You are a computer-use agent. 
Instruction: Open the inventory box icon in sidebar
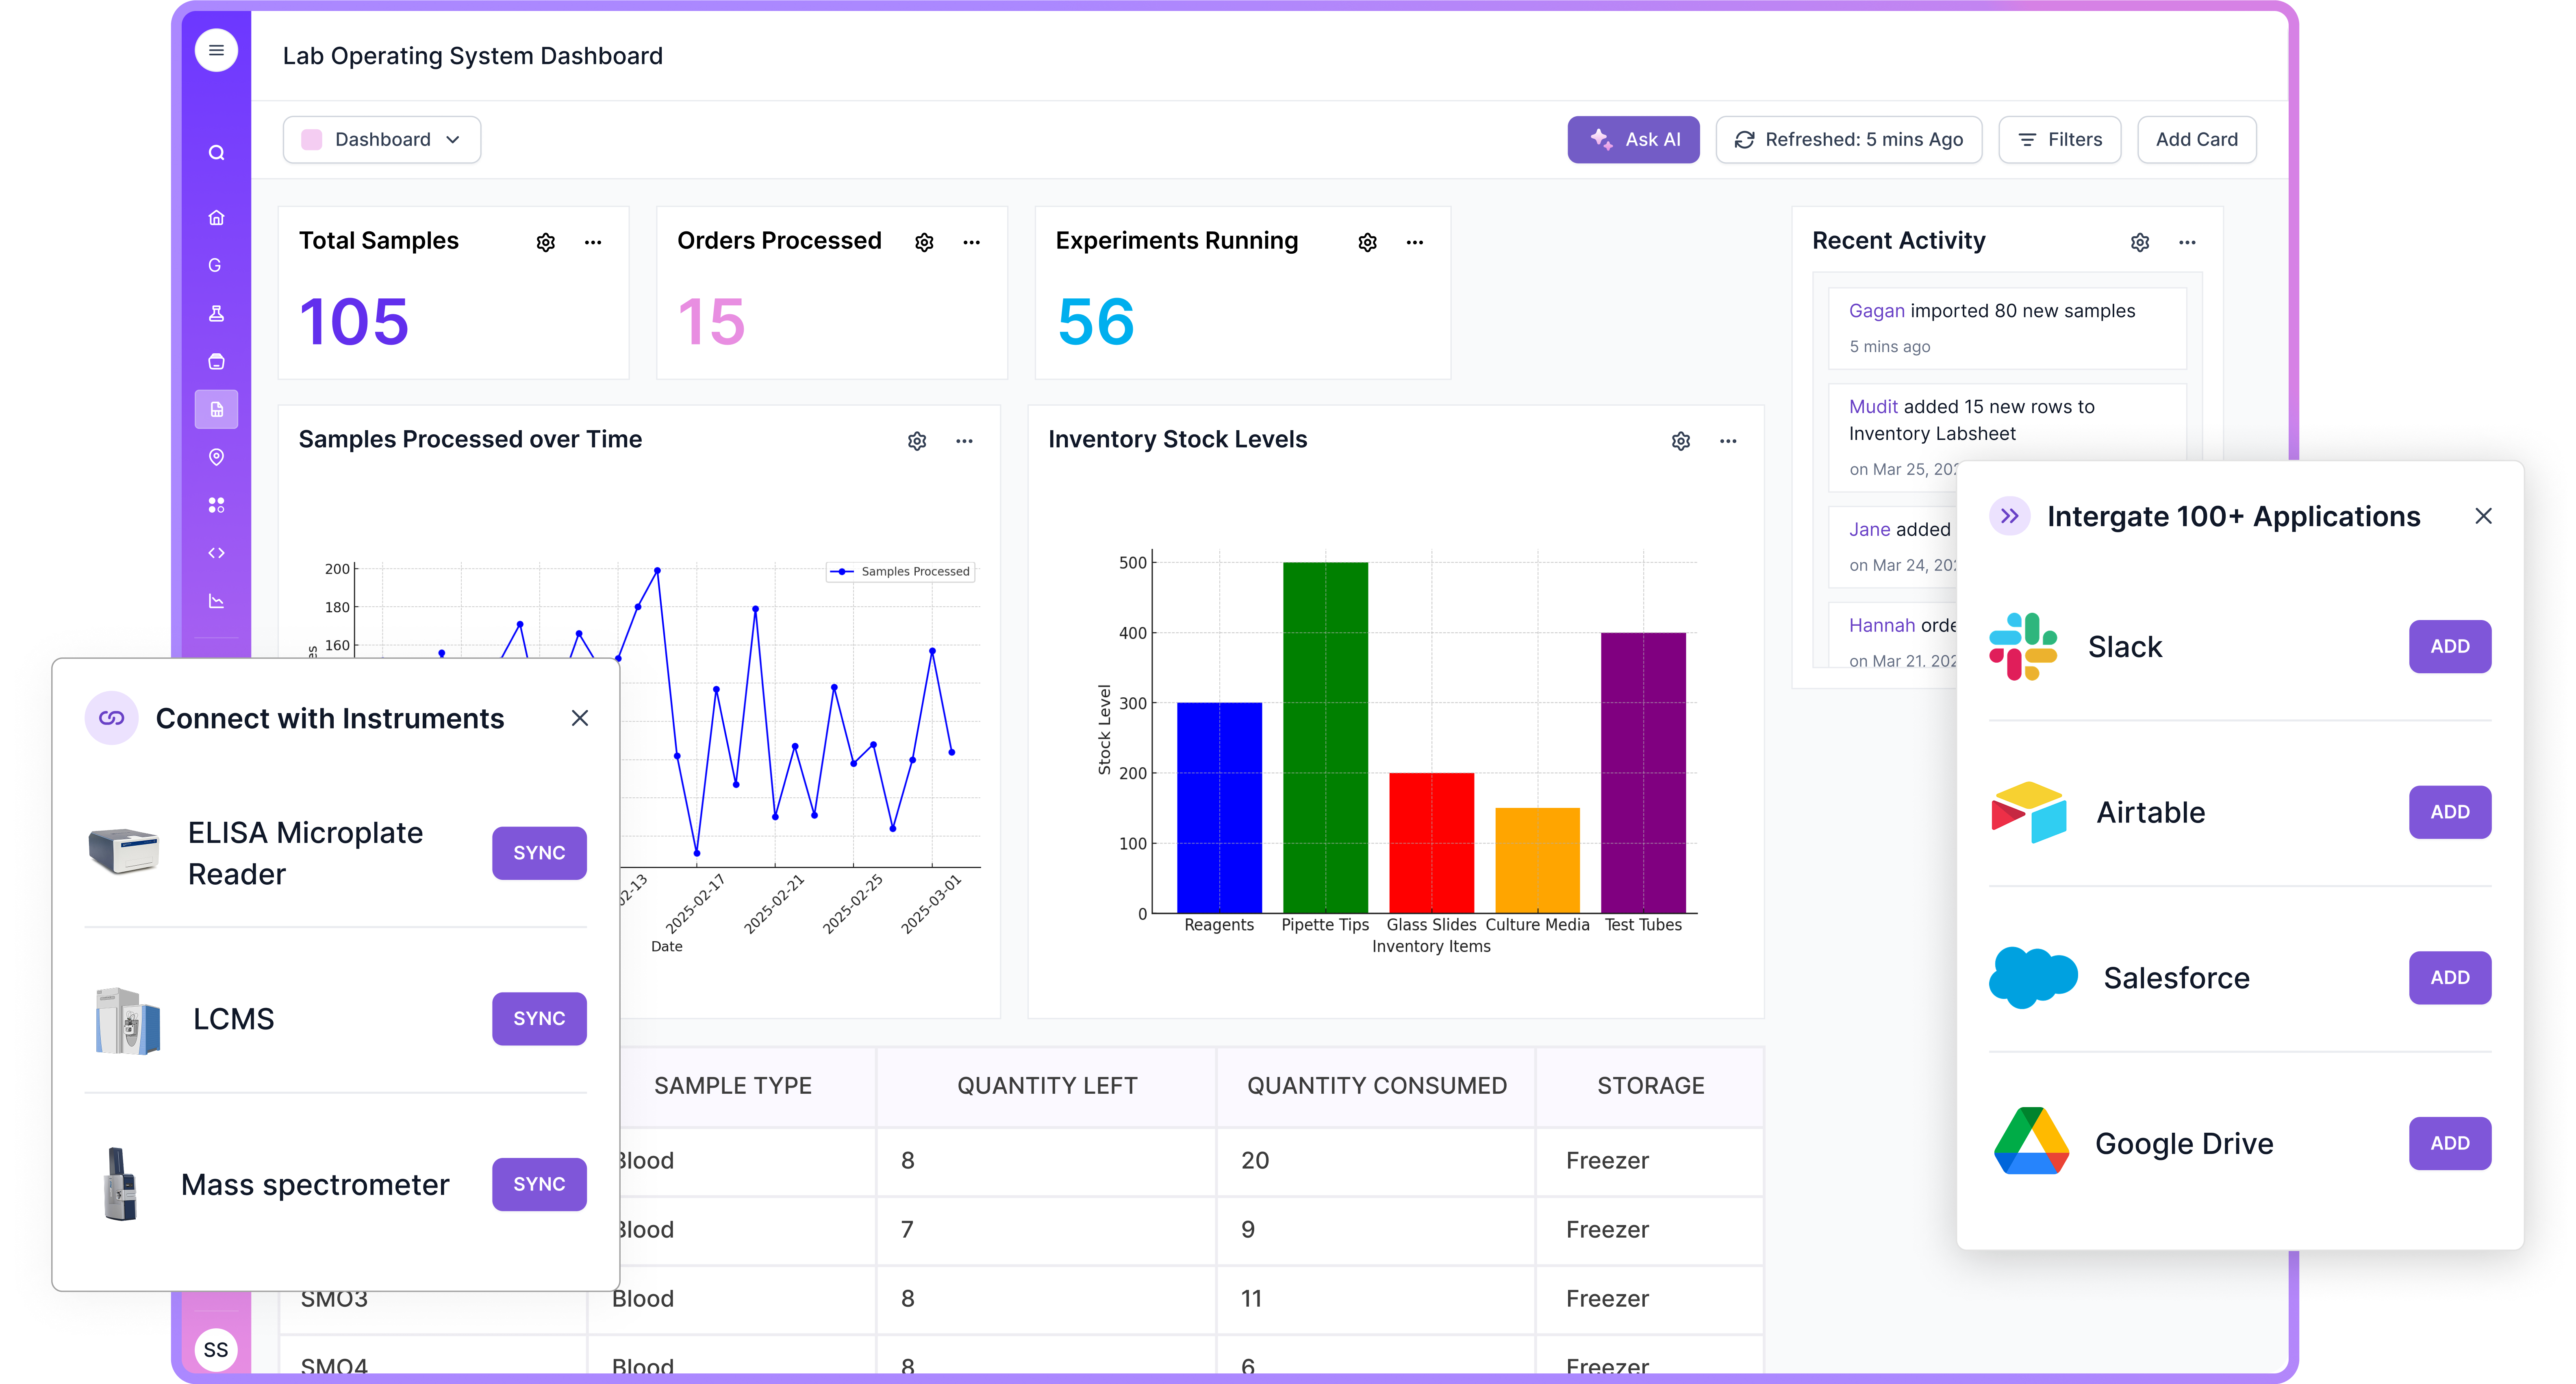[216, 362]
